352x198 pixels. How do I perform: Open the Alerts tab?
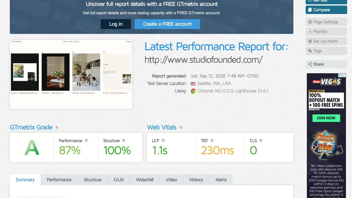tap(221, 180)
